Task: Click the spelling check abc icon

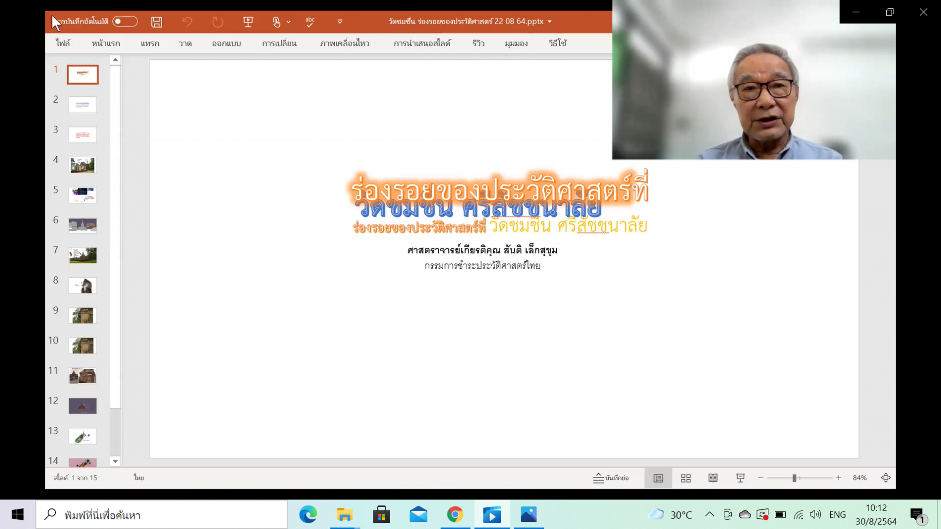Action: tap(310, 22)
